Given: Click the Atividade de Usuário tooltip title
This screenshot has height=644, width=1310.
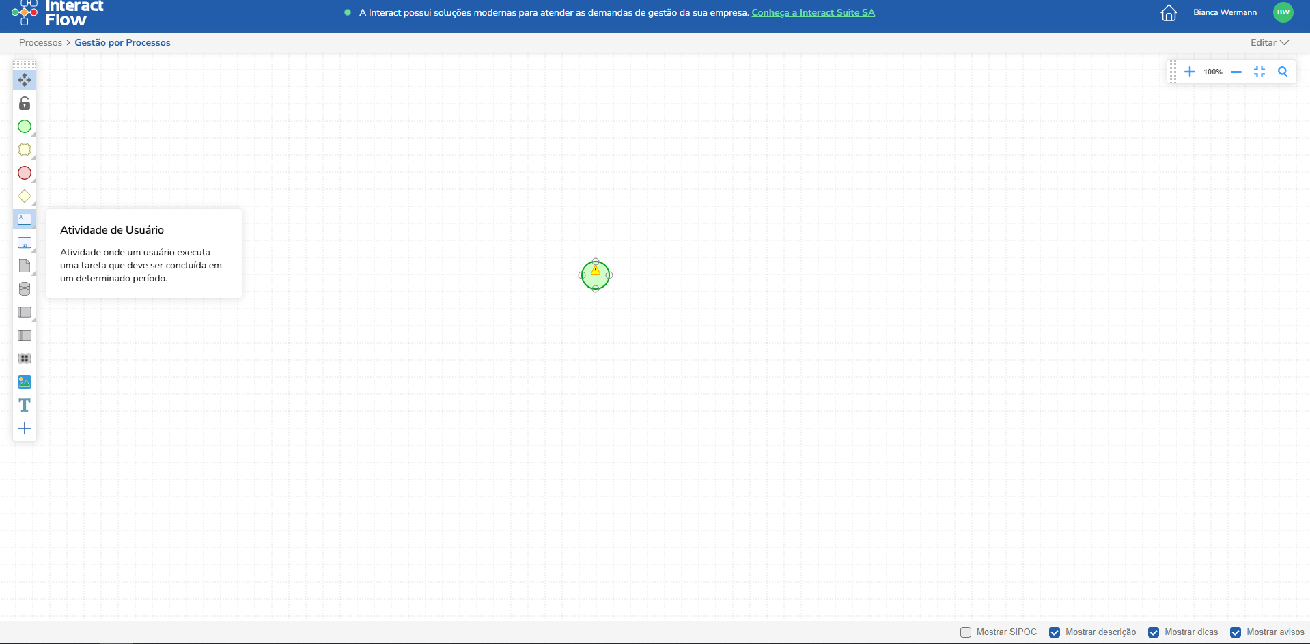Looking at the screenshot, I should click(112, 230).
